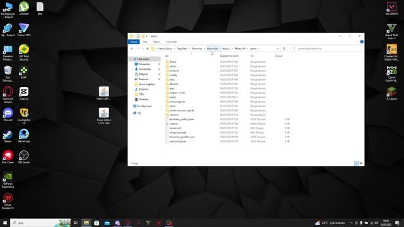Open Explorer help question-mark icon
The image size is (404, 227).
click(362, 42)
